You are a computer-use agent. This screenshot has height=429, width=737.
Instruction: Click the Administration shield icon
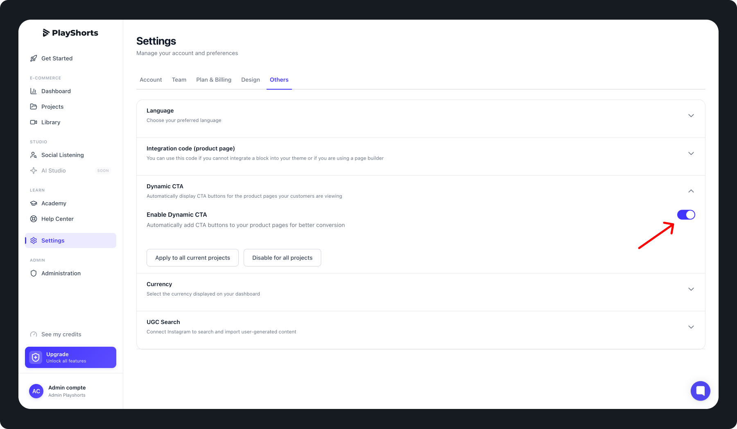[x=34, y=273]
